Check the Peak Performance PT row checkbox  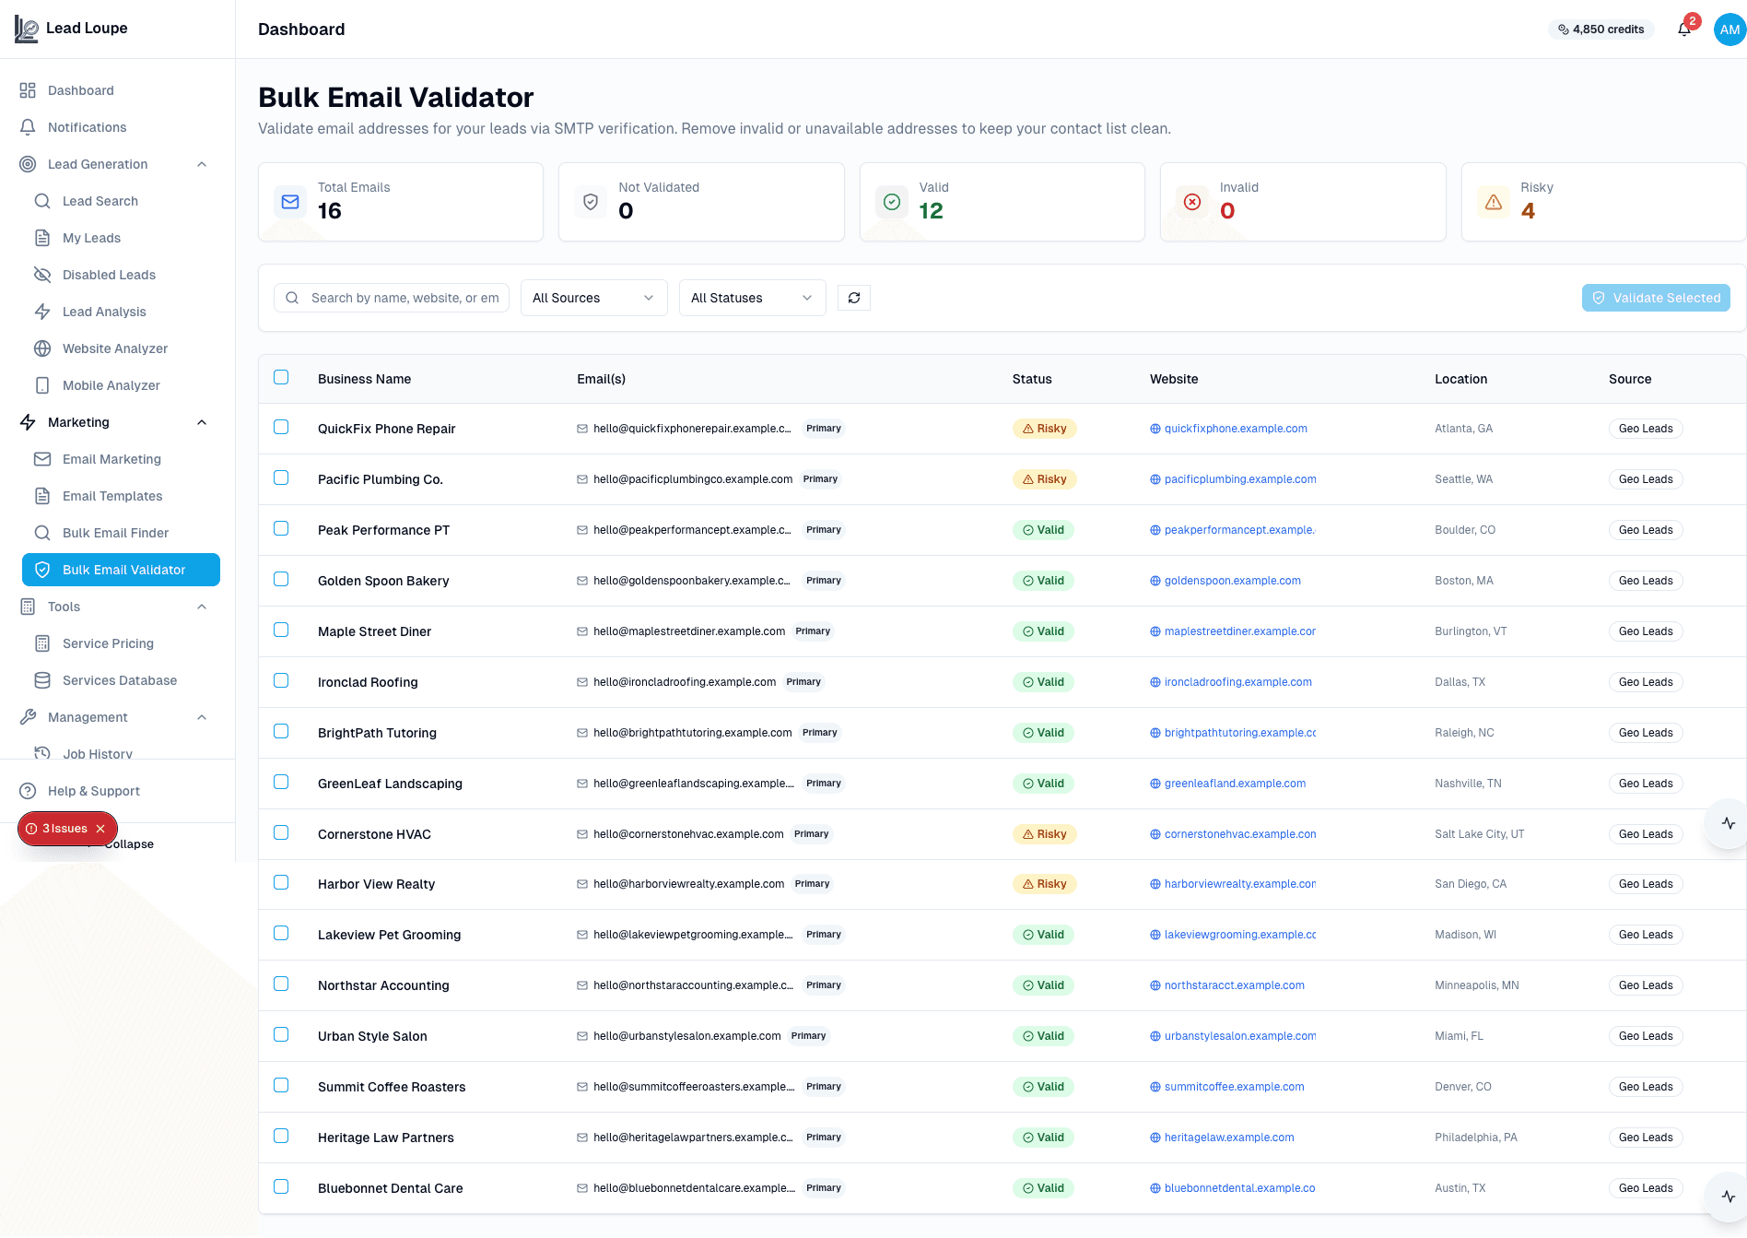point(281,528)
